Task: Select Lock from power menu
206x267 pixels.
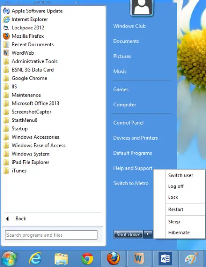Action: pos(173,197)
